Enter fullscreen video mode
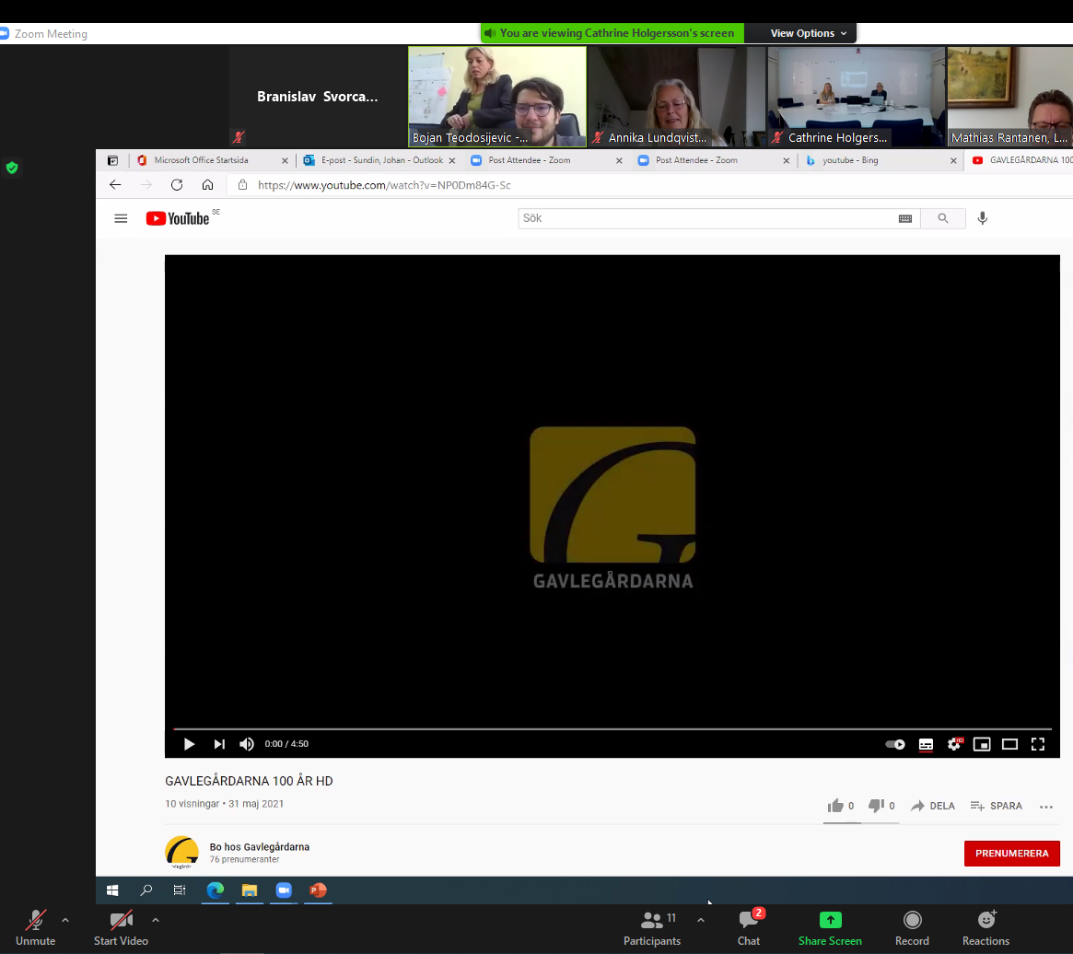This screenshot has width=1073, height=954. 1038,744
